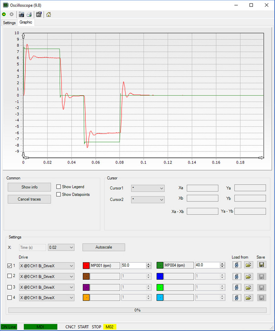Click the Cancel traces button
Viewport: 275px width, 331px height.
pos(29,199)
